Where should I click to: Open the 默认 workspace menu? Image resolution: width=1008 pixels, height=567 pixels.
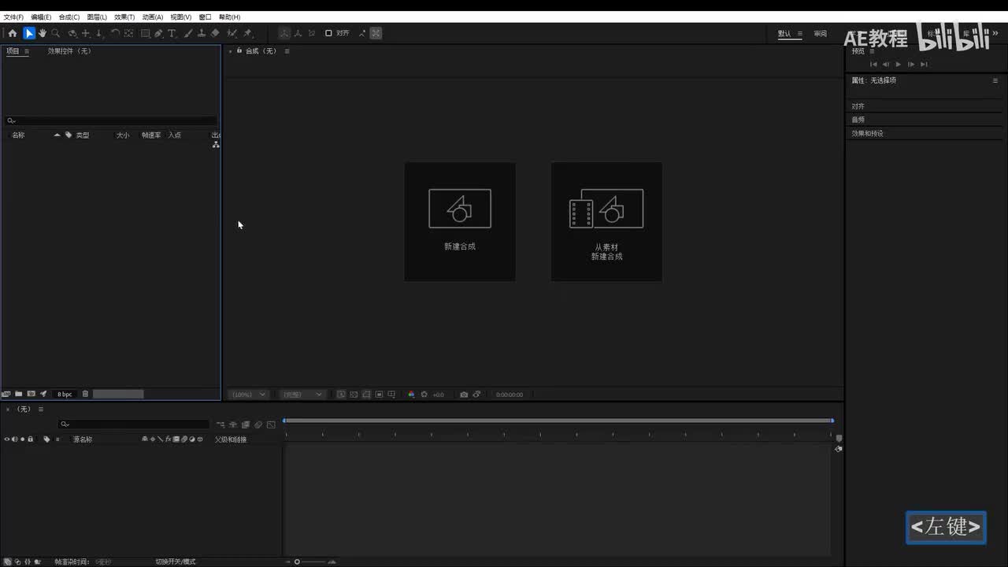pyautogui.click(x=800, y=34)
